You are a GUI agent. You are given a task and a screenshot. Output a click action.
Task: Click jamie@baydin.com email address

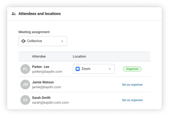point(47,87)
